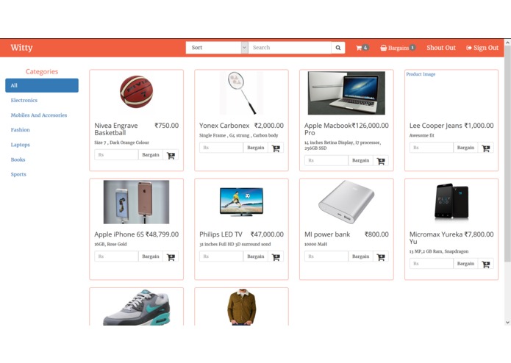This screenshot has width=511, height=363.
Task: Click the Macbook Pro product image
Action: click(346, 93)
